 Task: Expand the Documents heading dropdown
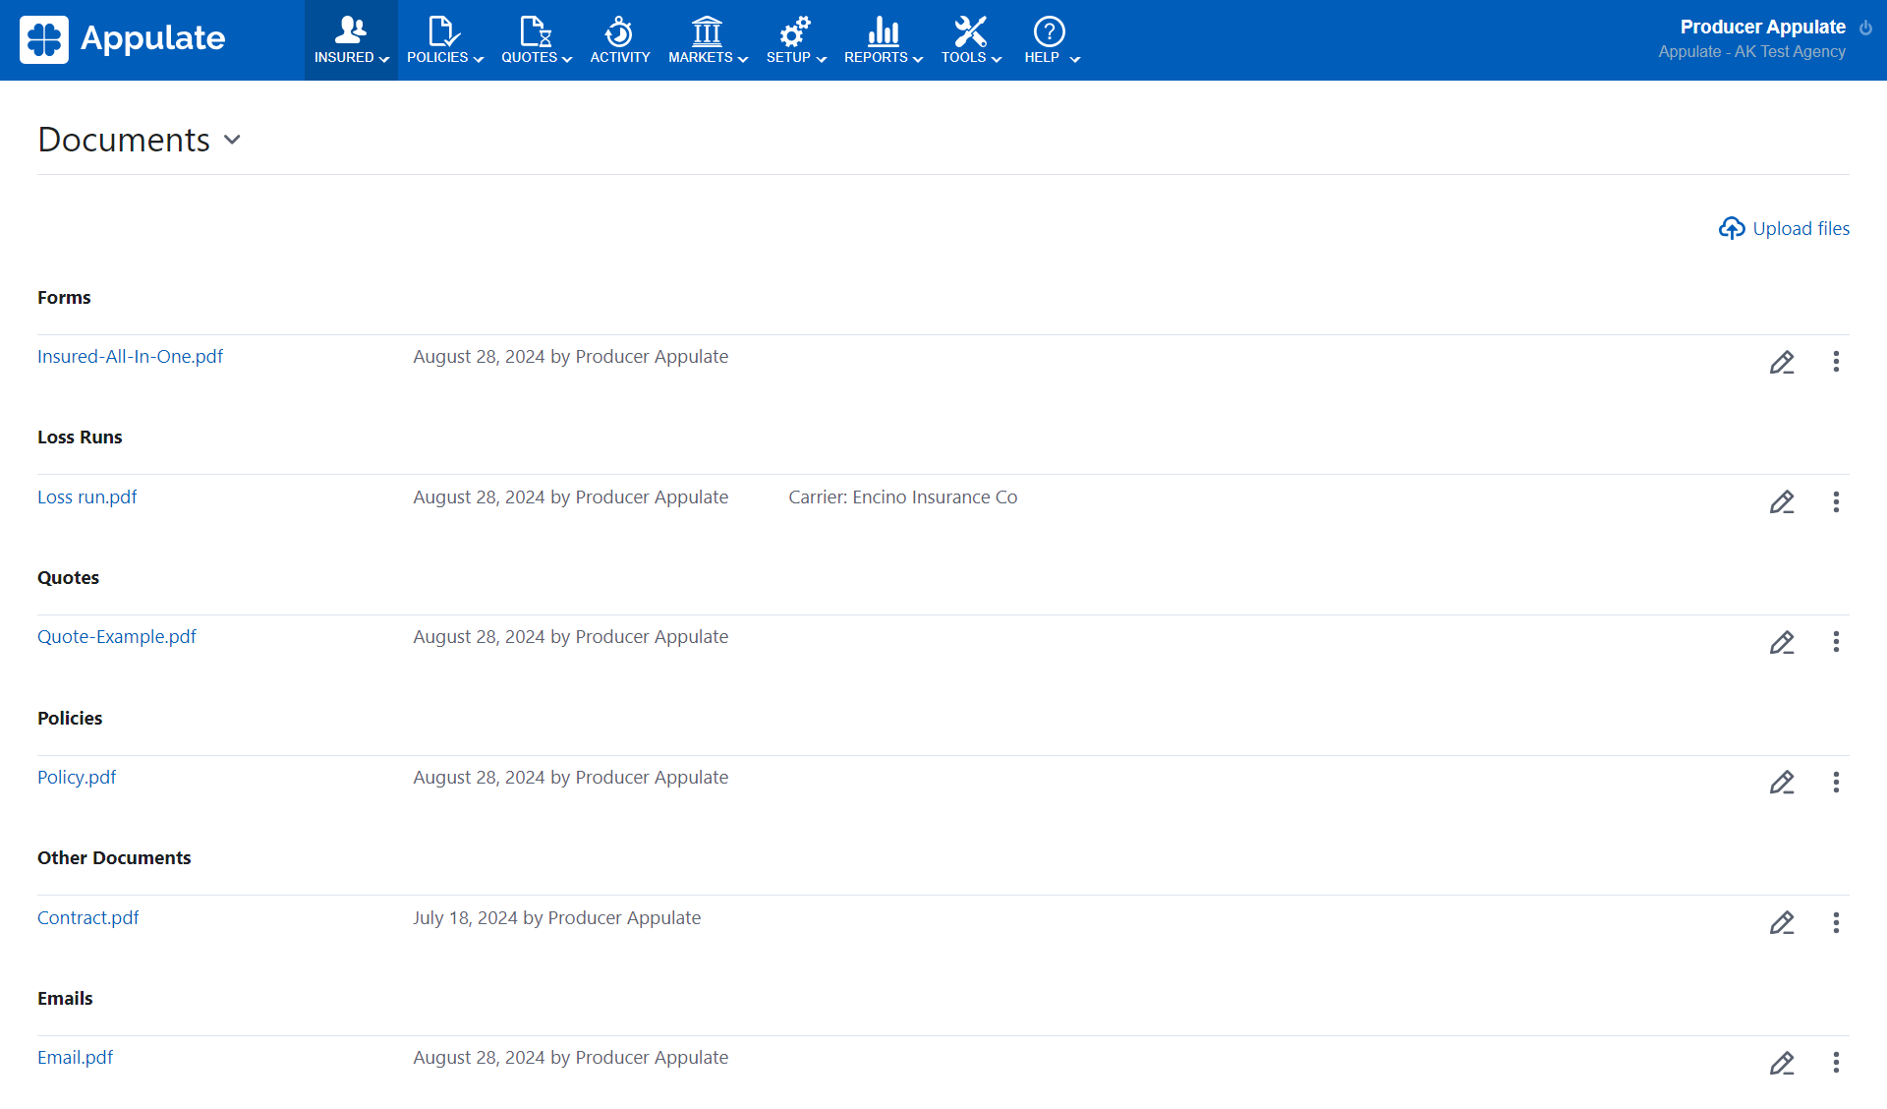pos(232,140)
